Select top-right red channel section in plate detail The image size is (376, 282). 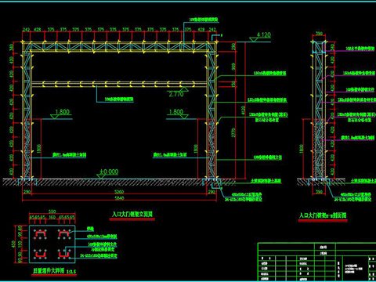64,234
